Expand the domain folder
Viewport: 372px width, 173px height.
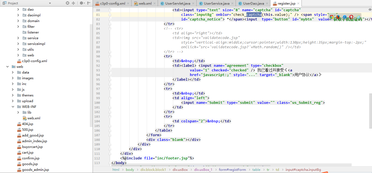pos(18,21)
